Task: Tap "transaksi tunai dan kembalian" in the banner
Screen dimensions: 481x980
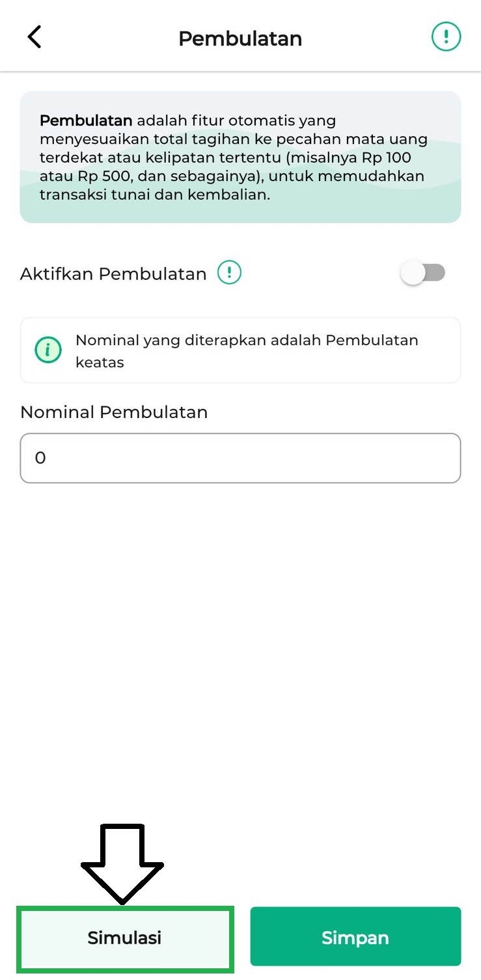Action: [154, 194]
